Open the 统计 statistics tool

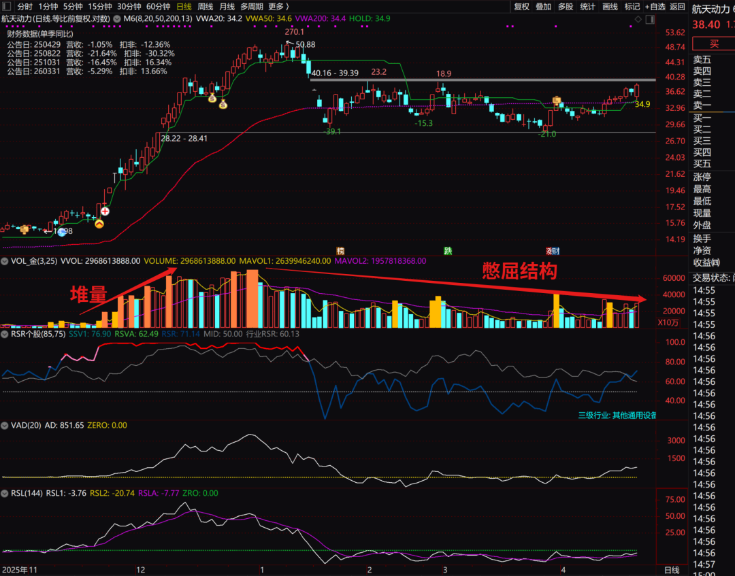(587, 7)
